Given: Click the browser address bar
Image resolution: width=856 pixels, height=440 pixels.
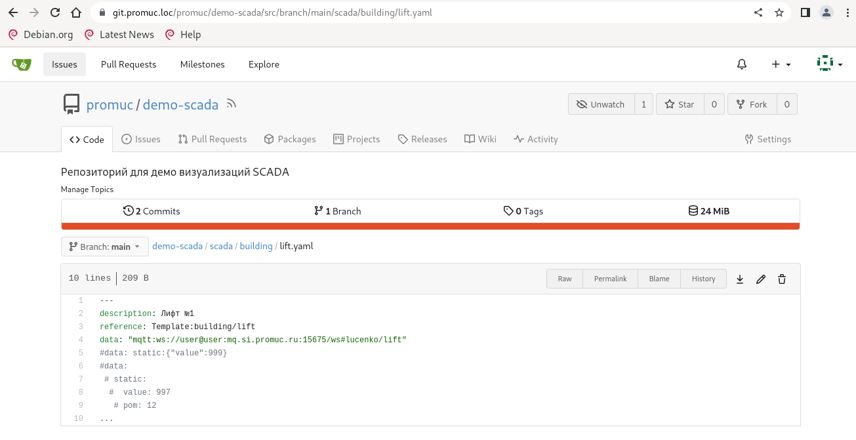Looking at the screenshot, I should tap(420, 12).
